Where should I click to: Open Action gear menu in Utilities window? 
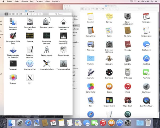(x=28, y=14)
